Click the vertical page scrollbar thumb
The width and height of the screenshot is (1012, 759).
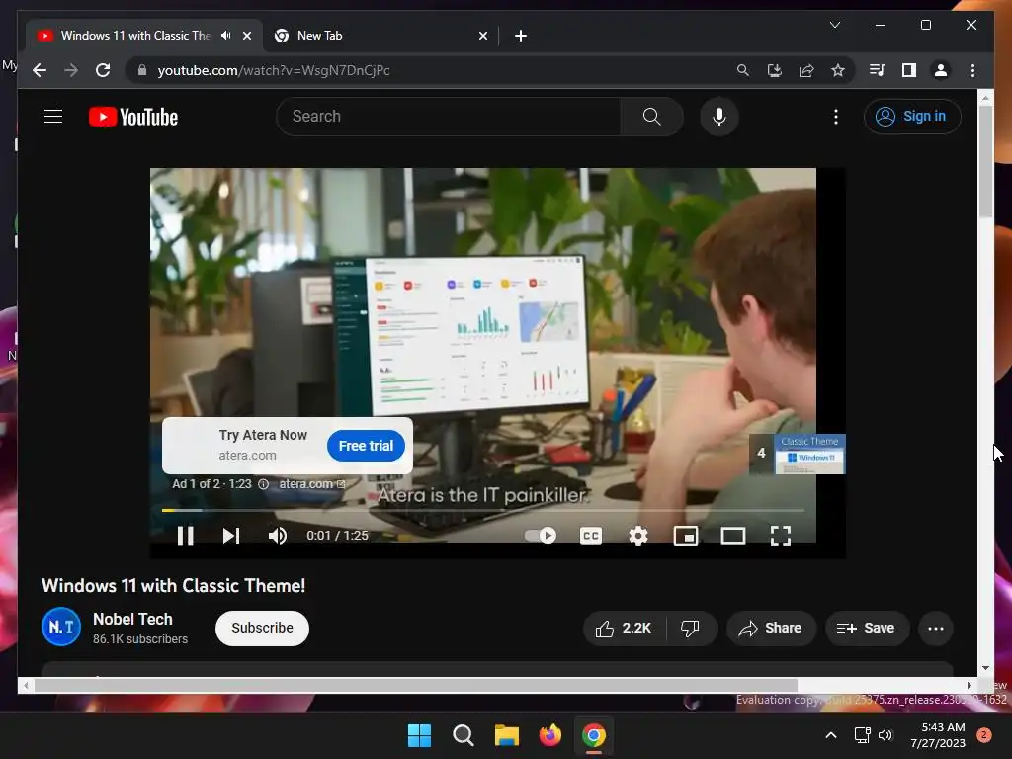[985, 161]
